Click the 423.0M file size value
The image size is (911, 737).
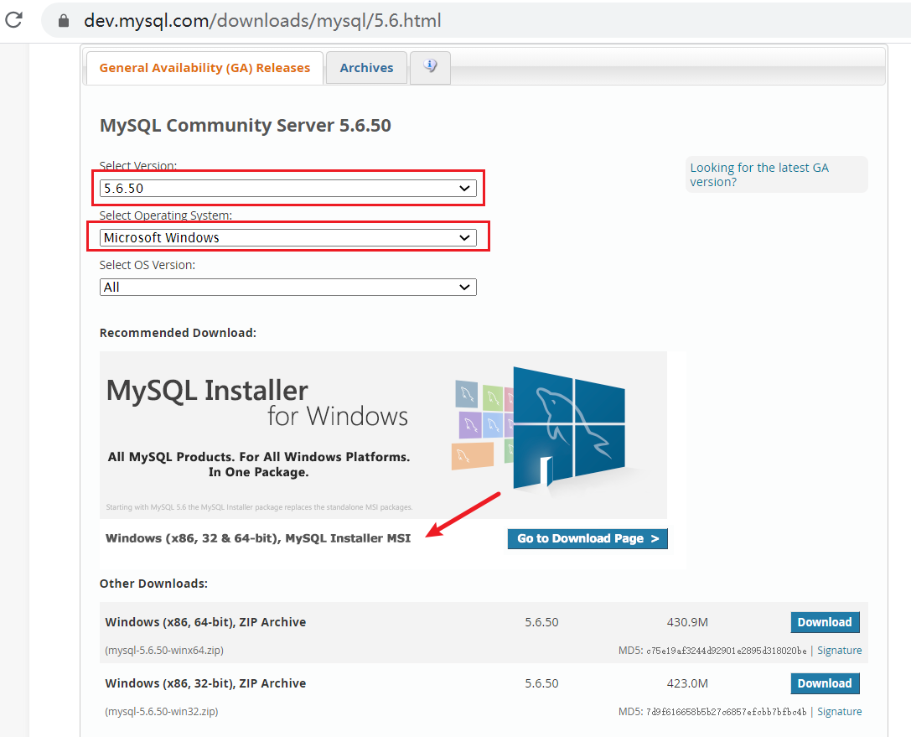pyautogui.click(x=687, y=683)
